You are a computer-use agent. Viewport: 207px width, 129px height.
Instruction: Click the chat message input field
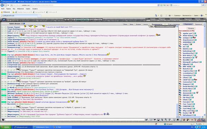click(x=75, y=120)
